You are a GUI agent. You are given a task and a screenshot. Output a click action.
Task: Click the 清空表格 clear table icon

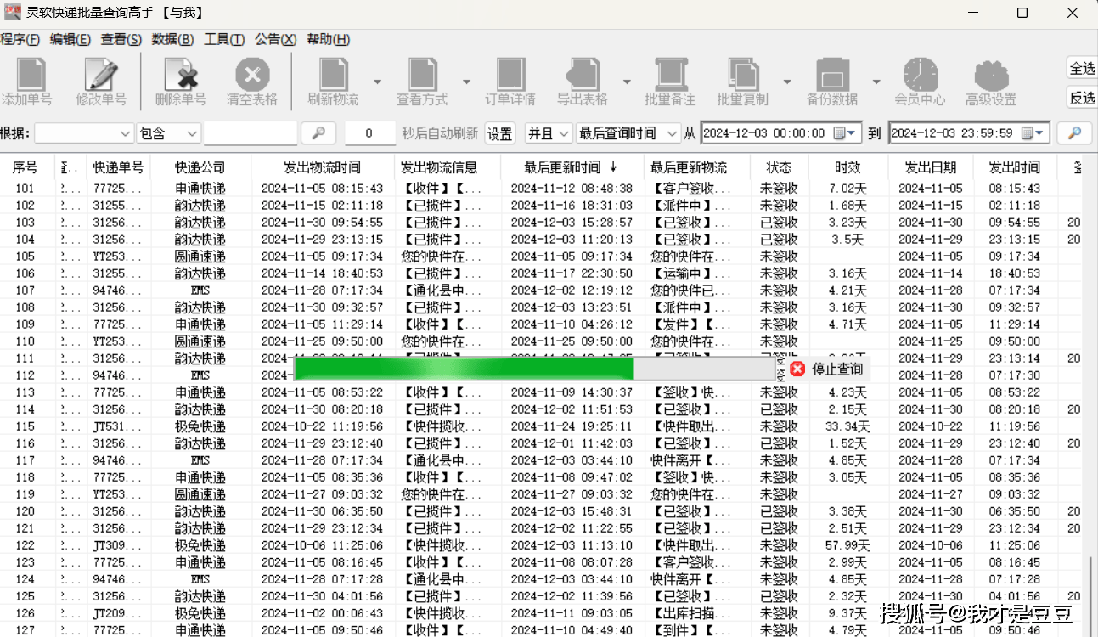point(252,75)
